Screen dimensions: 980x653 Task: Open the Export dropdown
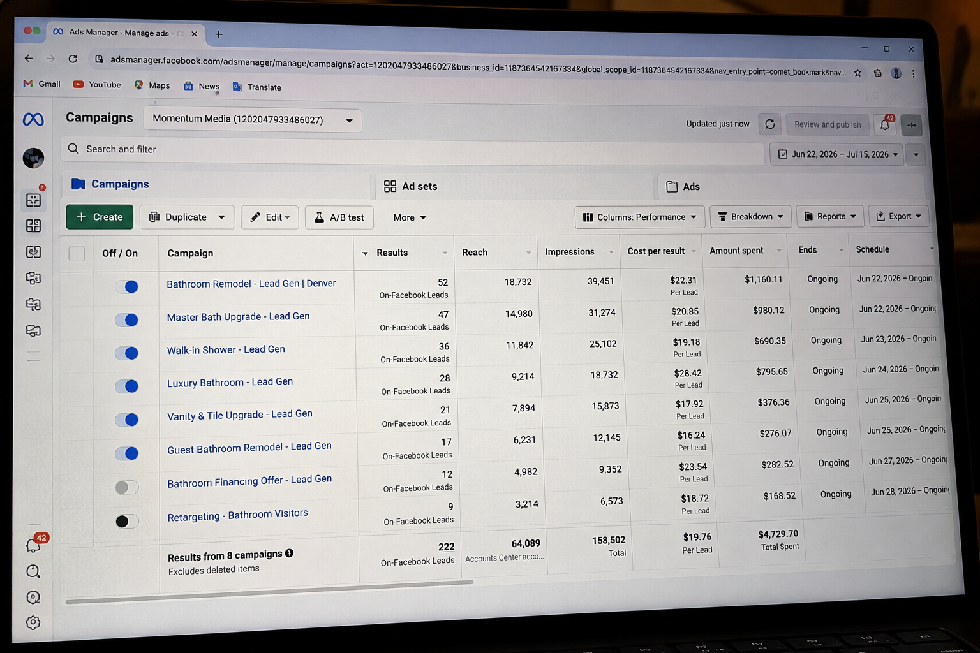tap(899, 216)
